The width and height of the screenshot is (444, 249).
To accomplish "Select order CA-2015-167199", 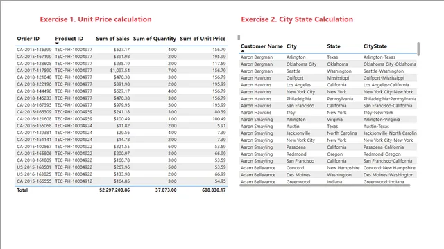I will pyautogui.click(x=34, y=57).
